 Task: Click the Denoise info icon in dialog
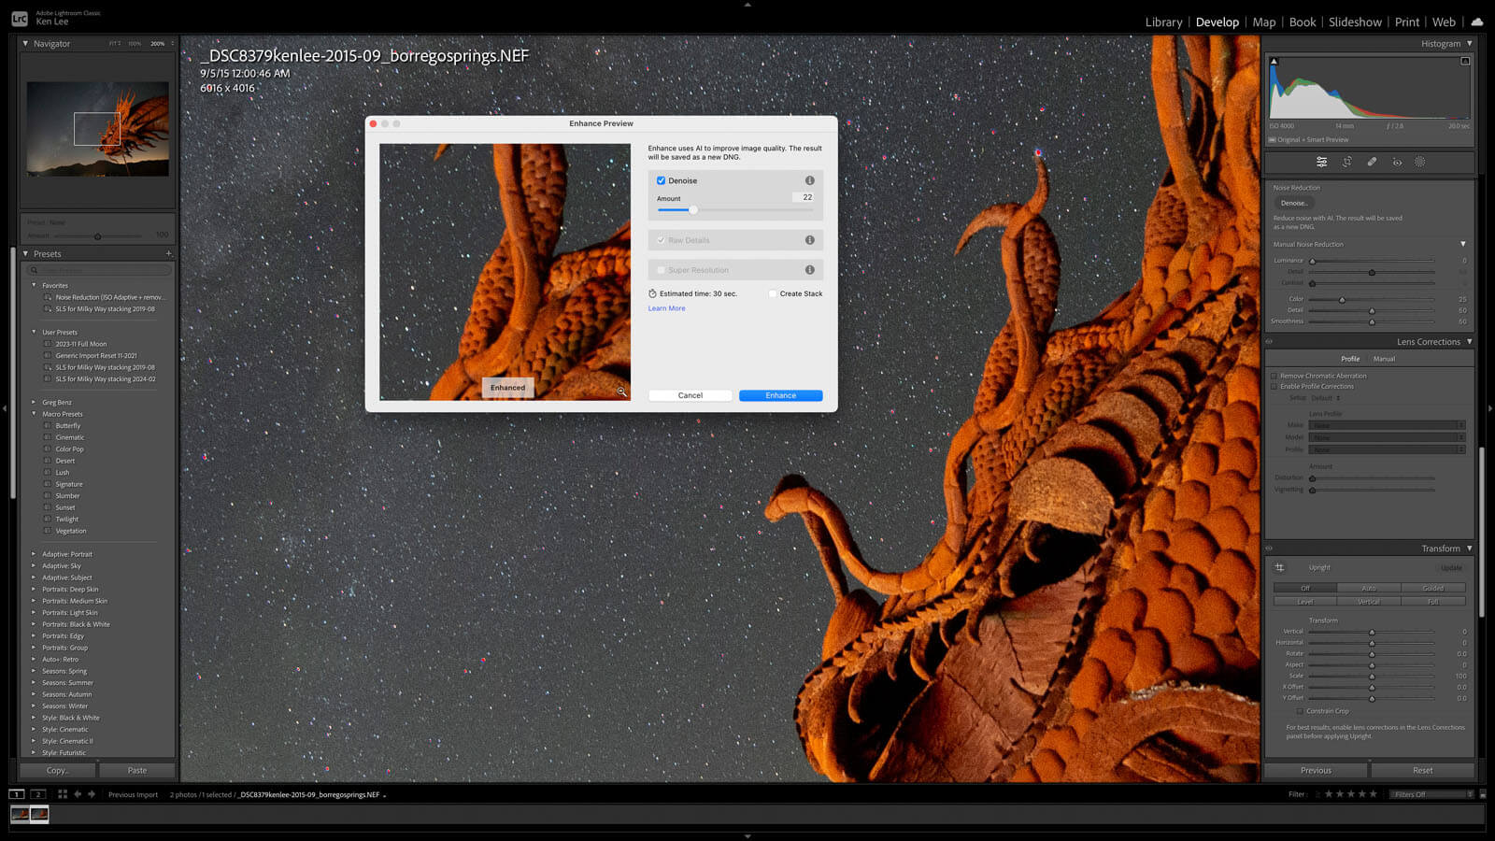coord(809,180)
